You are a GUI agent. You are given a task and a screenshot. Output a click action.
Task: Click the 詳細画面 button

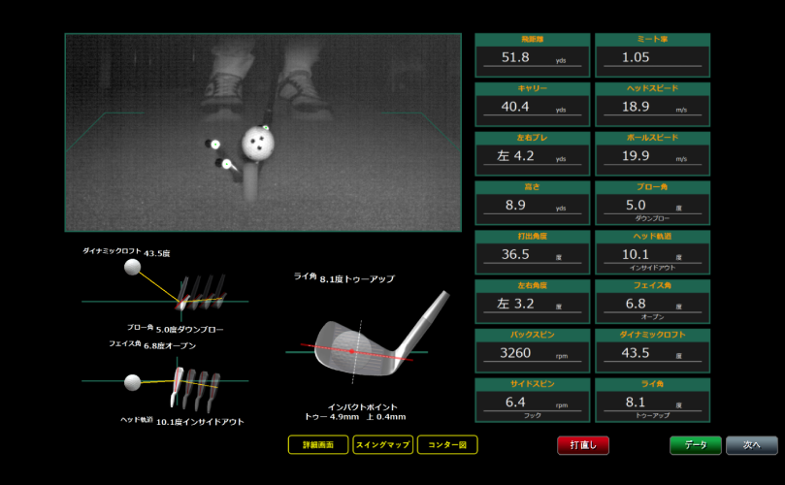tap(318, 445)
